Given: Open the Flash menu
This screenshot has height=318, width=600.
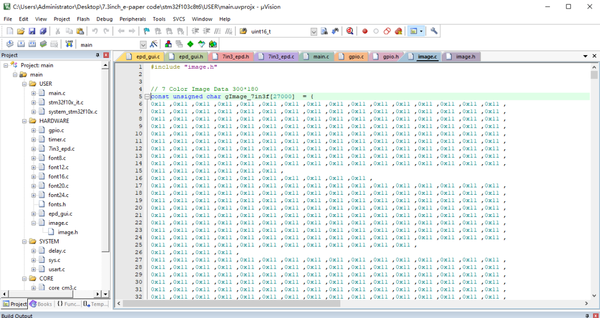Looking at the screenshot, I should [x=83, y=19].
